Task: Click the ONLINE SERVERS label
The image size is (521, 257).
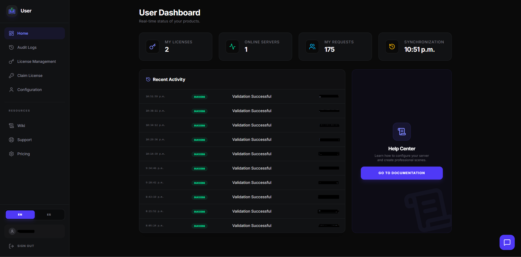Action: tap(262, 42)
